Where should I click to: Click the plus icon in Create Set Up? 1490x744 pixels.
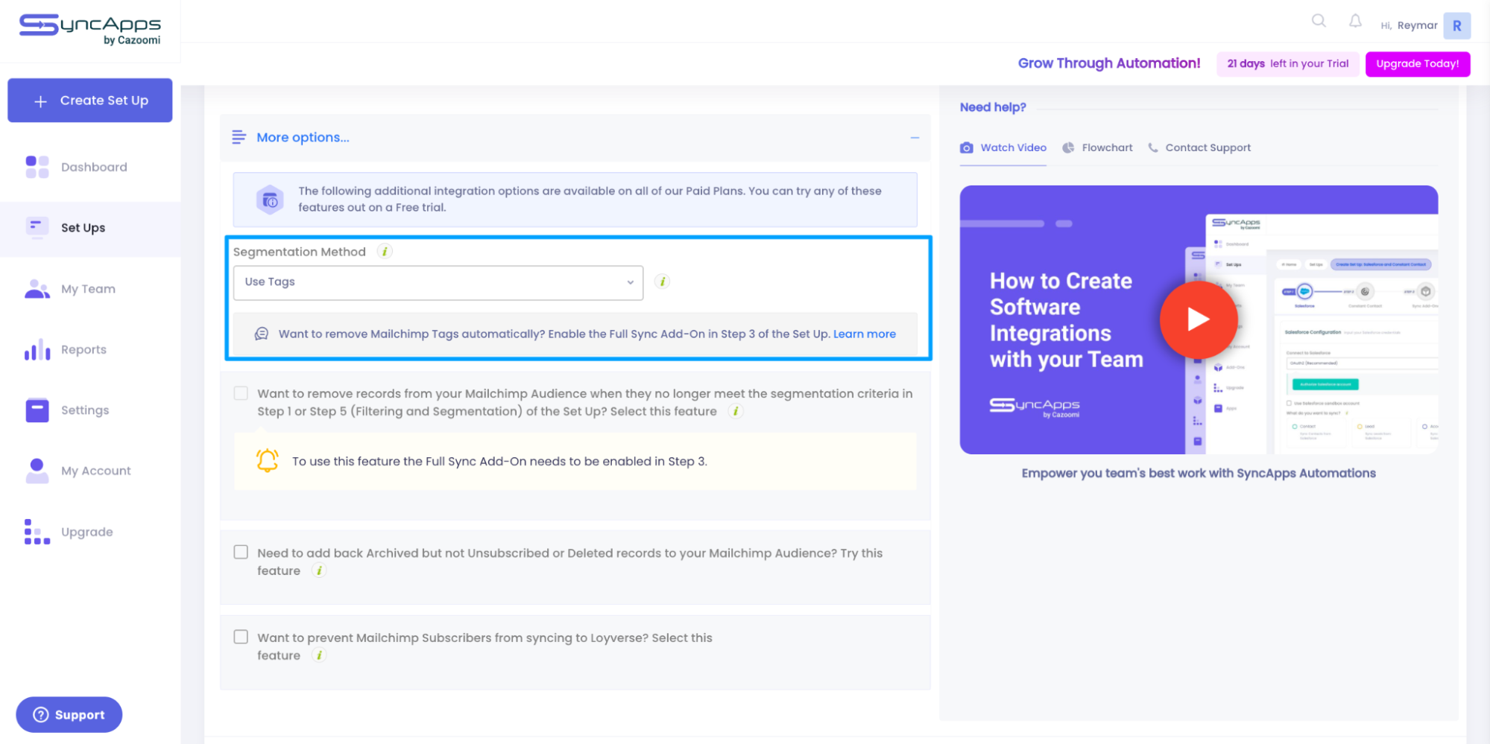[41, 101]
